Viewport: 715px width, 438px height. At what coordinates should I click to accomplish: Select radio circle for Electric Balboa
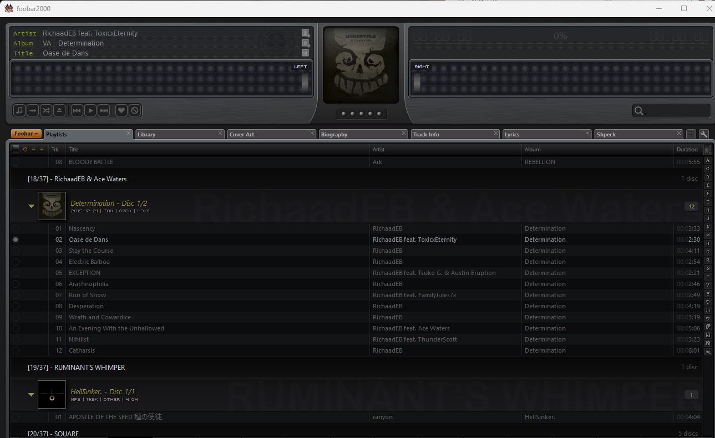point(16,262)
